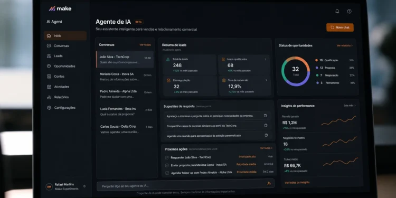Open Carlos Souza - Delta Corp conversation
Screen dimensions: 396x198
pyautogui.click(x=126, y=129)
